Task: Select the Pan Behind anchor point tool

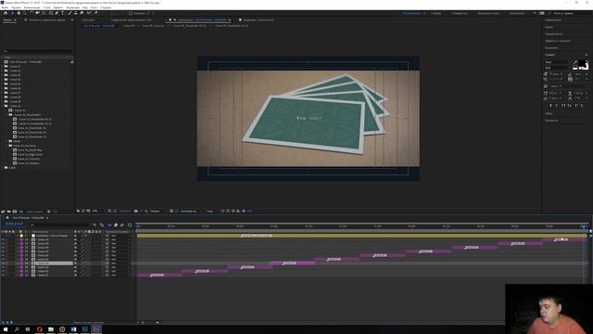Action: tap(44, 13)
